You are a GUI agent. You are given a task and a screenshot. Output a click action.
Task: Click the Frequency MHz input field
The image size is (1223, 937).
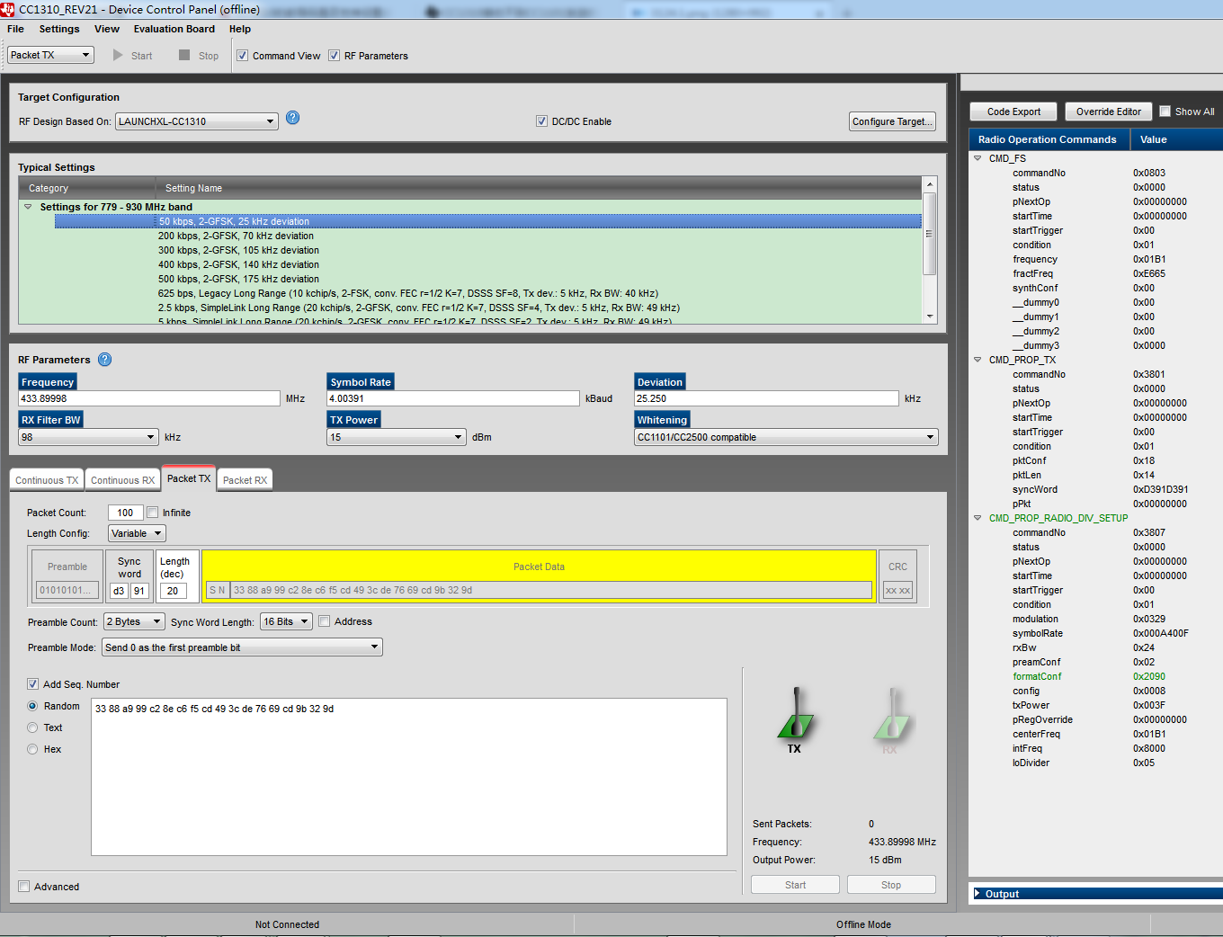click(149, 398)
